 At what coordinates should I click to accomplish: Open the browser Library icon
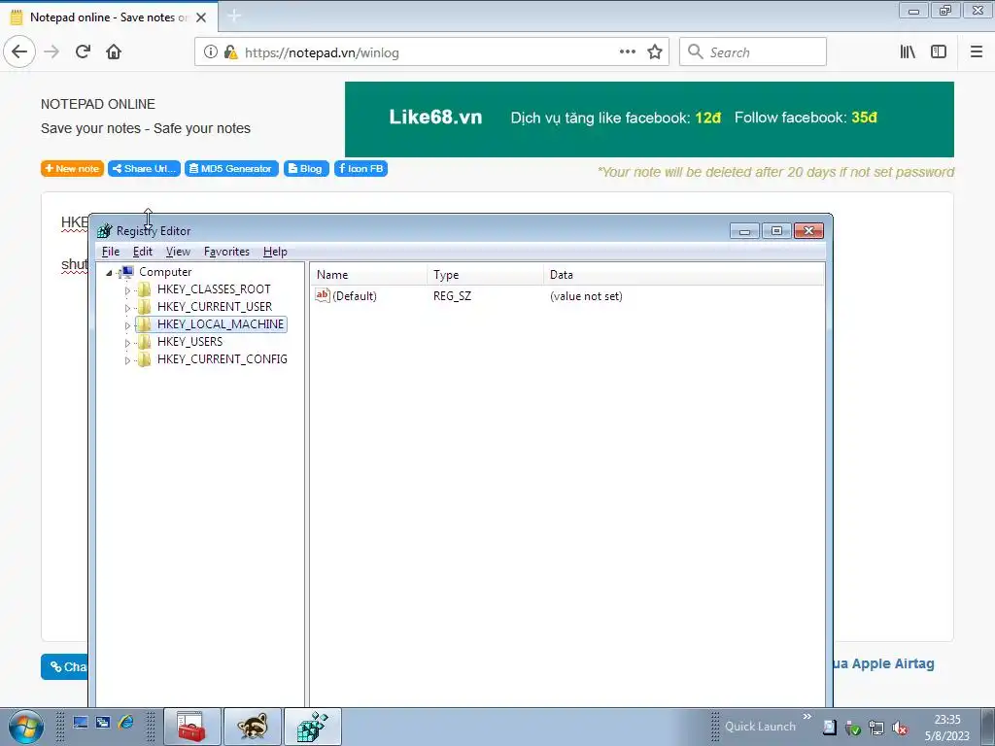pyautogui.click(x=908, y=52)
